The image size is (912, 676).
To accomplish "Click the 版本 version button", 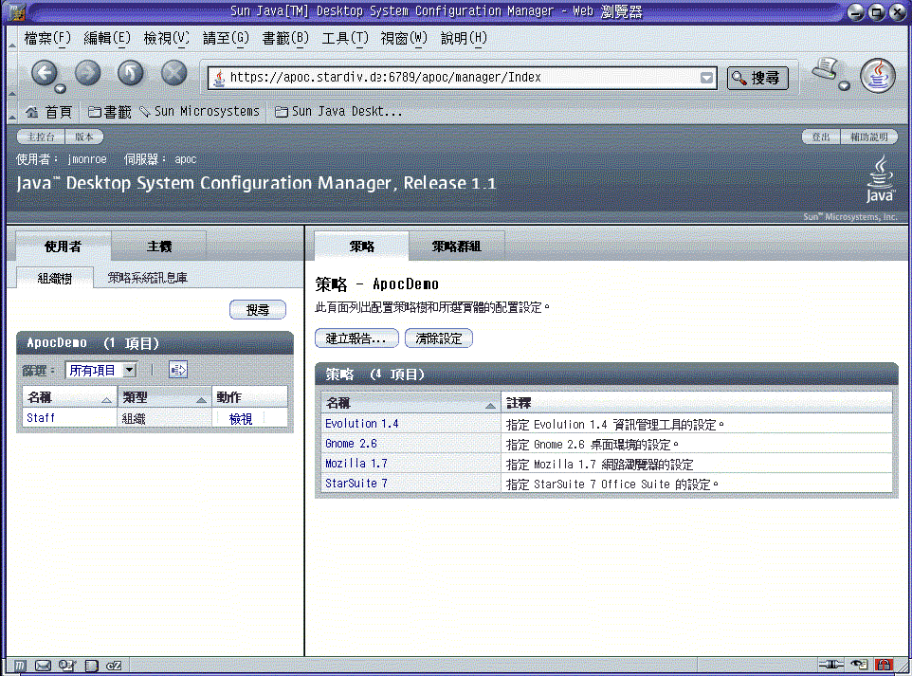I will click(x=84, y=137).
